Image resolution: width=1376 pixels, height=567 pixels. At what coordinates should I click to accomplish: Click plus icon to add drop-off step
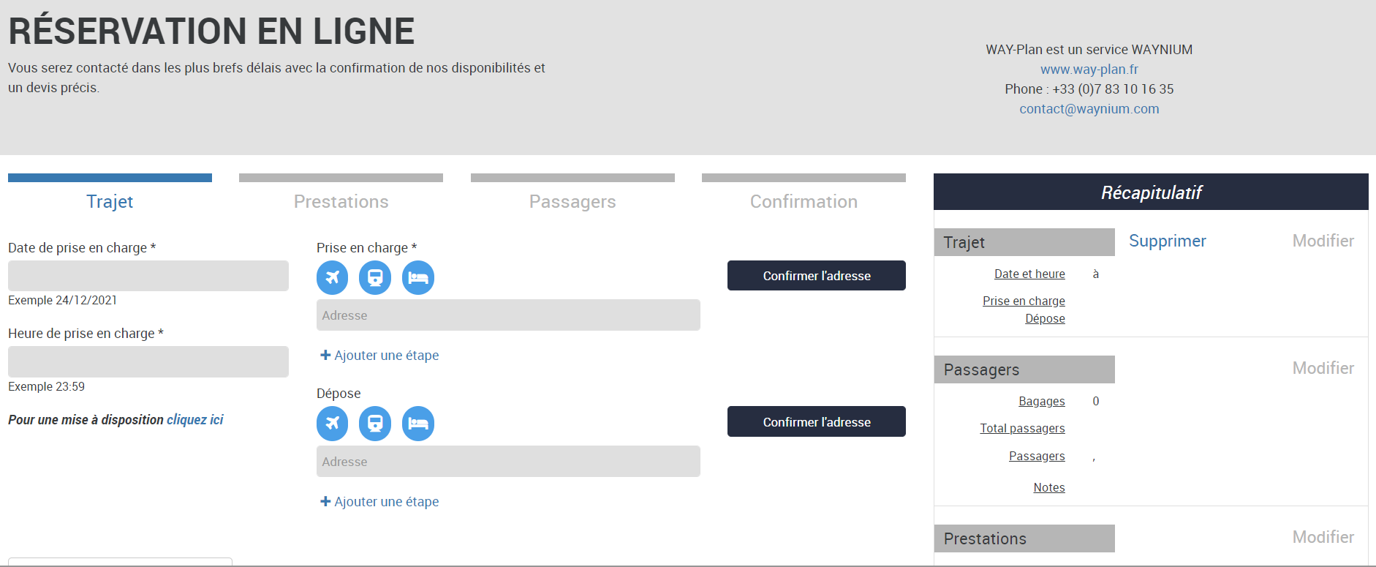tap(325, 502)
